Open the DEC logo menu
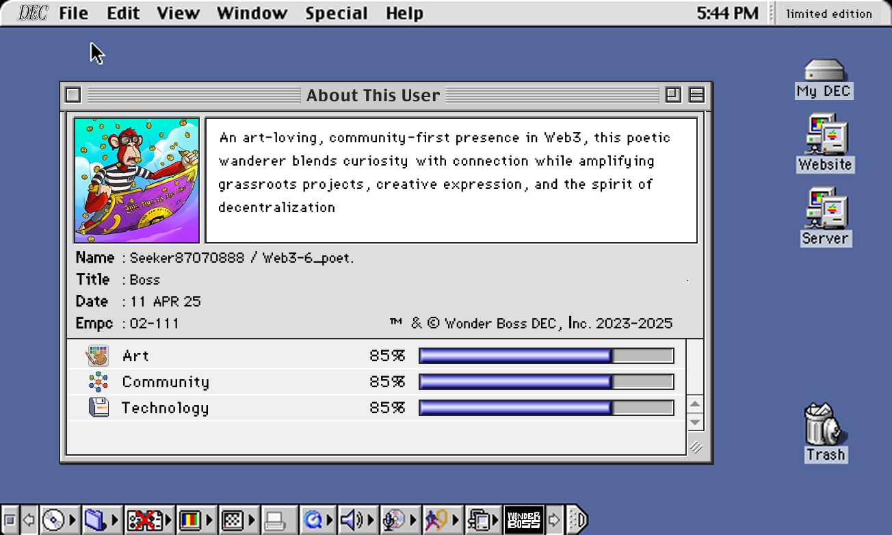This screenshot has width=892, height=535. pyautogui.click(x=33, y=13)
